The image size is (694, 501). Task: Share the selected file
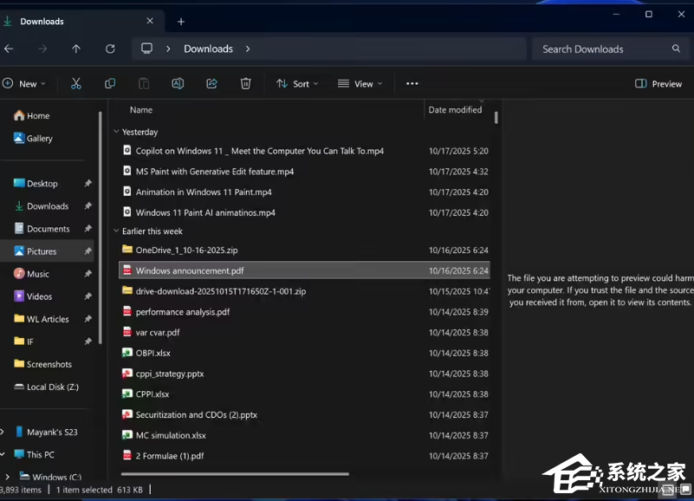tap(211, 83)
